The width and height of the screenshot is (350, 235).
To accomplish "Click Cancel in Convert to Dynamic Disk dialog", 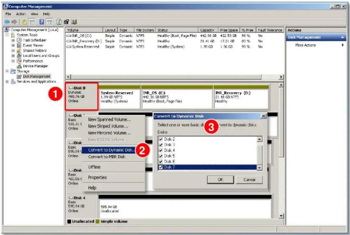I will 249,180.
